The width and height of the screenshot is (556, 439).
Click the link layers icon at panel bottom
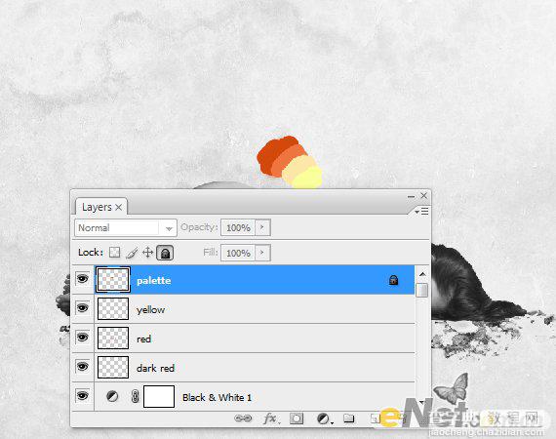tap(243, 419)
